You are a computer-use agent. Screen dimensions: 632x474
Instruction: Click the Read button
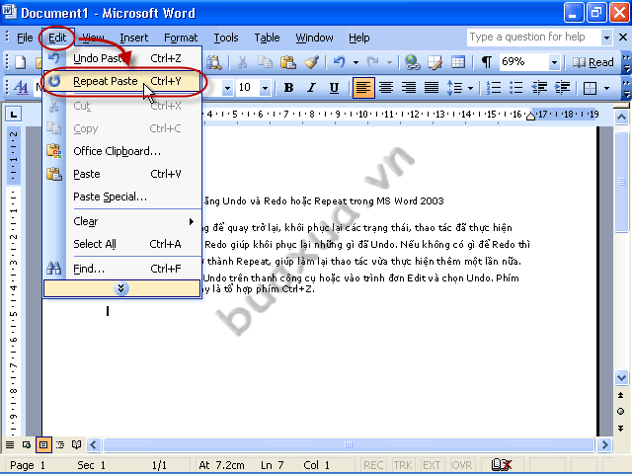tap(592, 62)
